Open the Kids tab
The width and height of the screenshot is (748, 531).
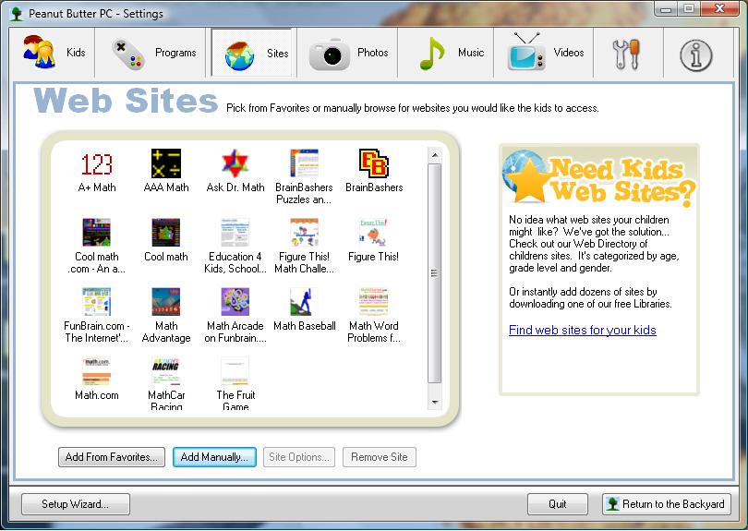[x=53, y=53]
